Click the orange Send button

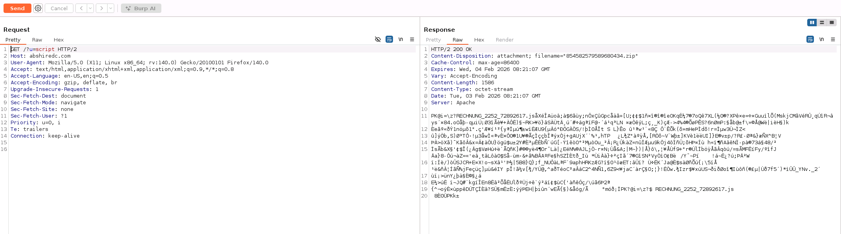(17, 8)
